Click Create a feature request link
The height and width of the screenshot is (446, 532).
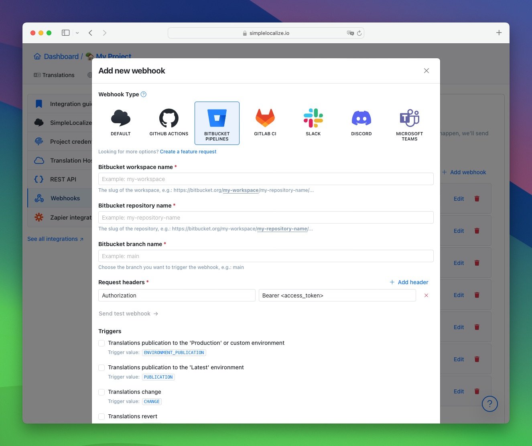188,152
